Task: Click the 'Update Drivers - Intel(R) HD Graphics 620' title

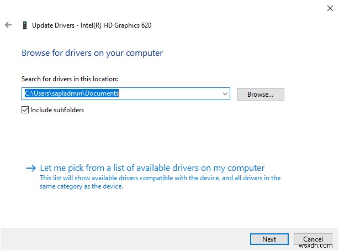Action: [x=92, y=25]
